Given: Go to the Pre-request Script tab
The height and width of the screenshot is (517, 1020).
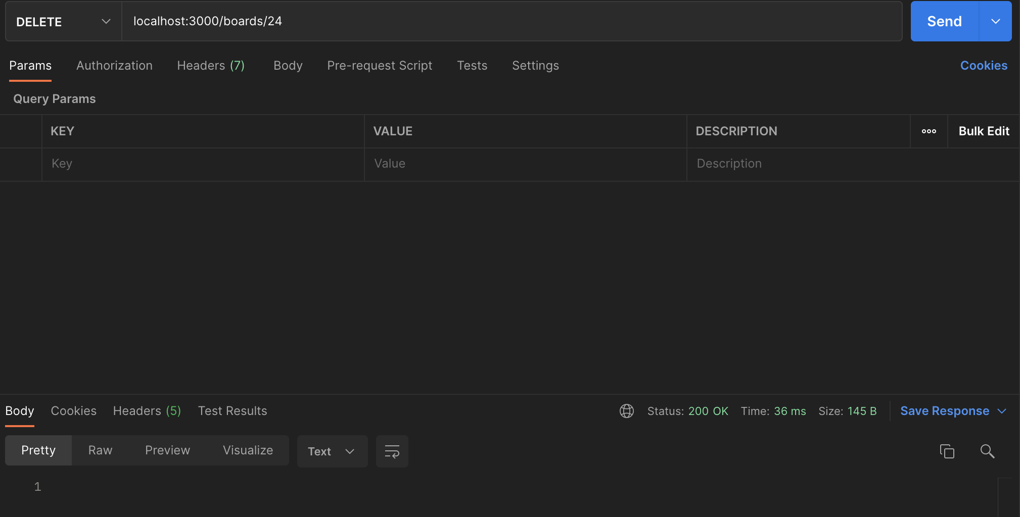Looking at the screenshot, I should (380, 66).
